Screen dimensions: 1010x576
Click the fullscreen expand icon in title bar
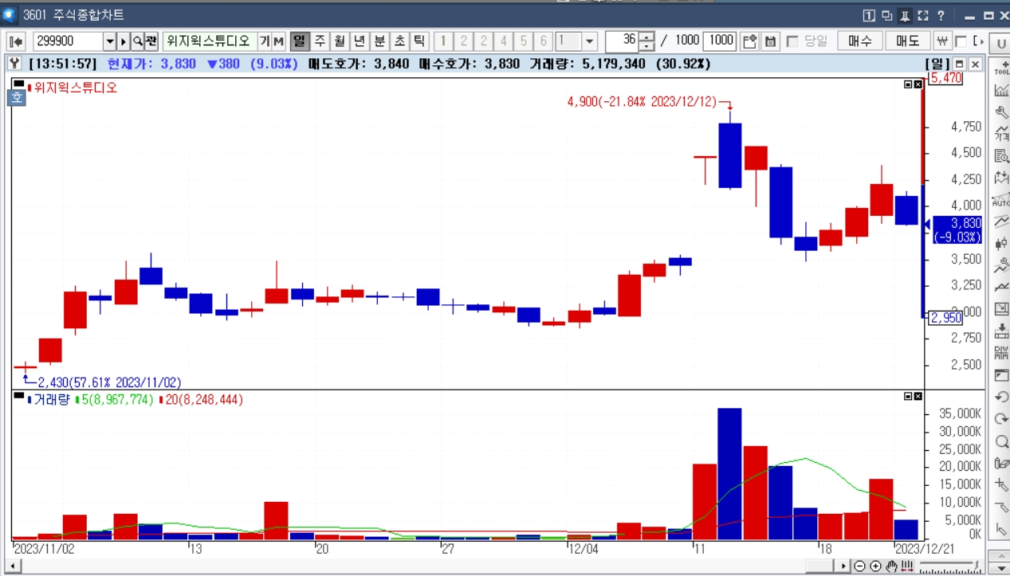pyautogui.click(x=923, y=15)
